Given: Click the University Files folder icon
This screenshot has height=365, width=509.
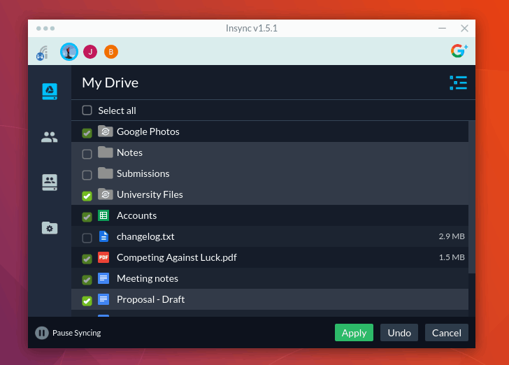Looking at the screenshot, I should (x=106, y=194).
